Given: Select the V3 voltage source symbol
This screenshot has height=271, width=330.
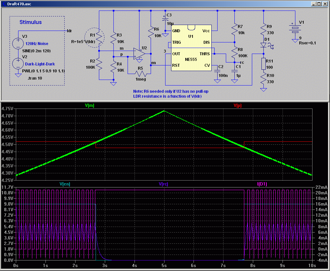Looking at the screenshot, I should (18, 43).
